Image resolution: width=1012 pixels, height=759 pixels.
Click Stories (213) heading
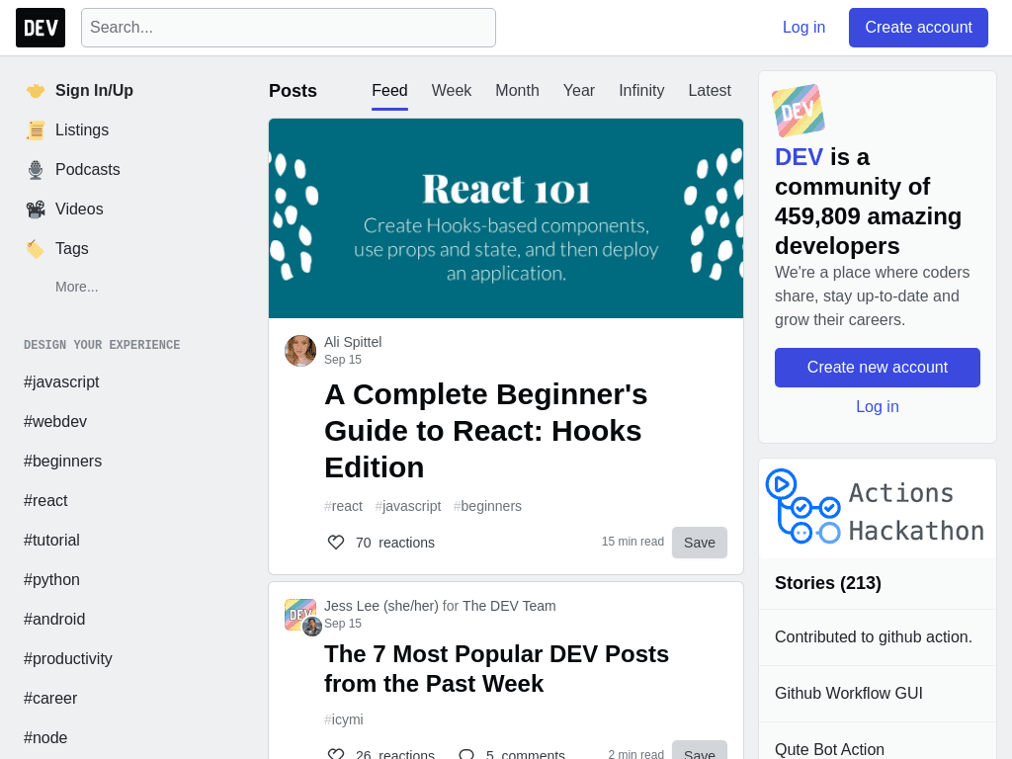828,583
